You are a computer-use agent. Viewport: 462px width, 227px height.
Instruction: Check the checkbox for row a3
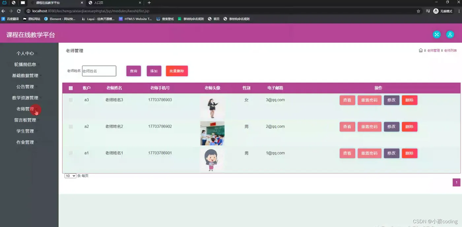(71, 100)
